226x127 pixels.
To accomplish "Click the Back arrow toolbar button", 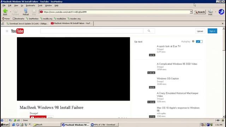I will [5, 12].
